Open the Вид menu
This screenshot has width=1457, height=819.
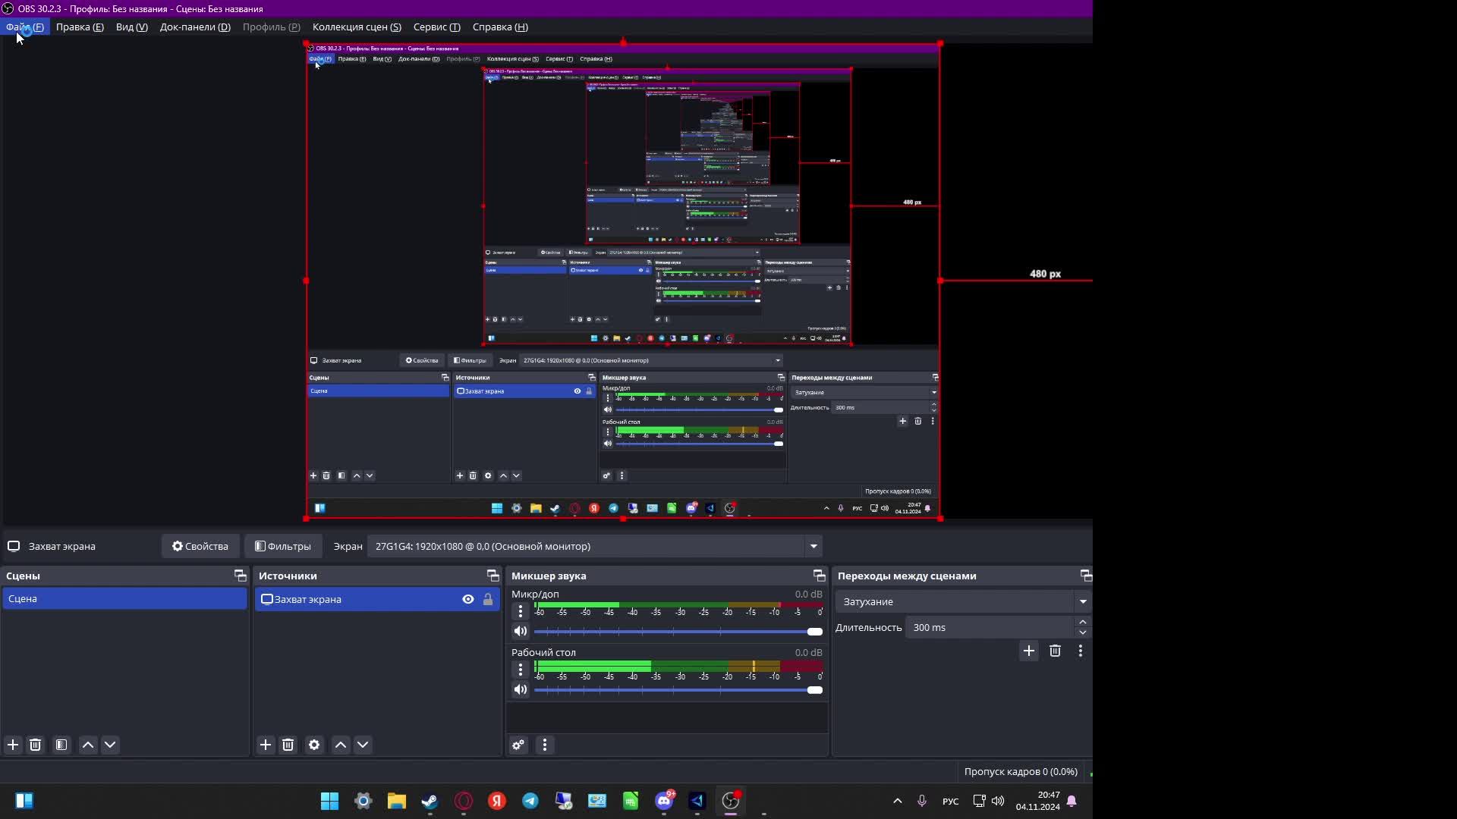(x=132, y=27)
